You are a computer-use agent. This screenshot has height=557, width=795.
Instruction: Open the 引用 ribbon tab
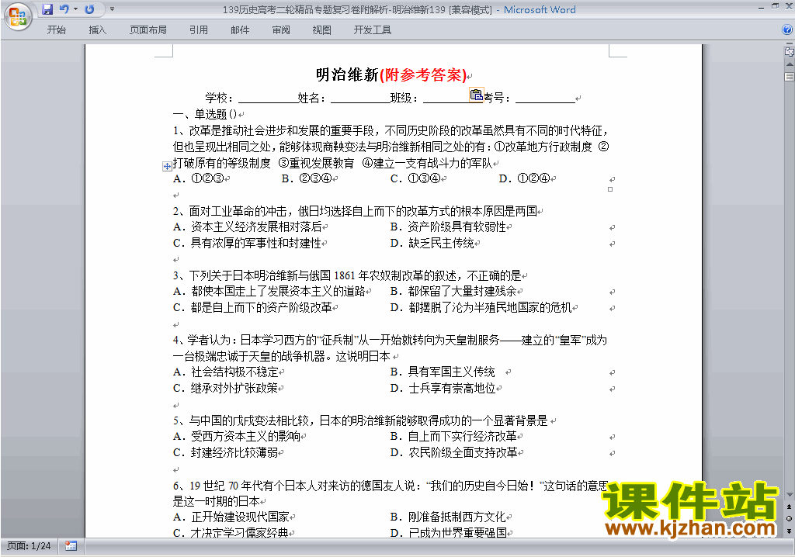point(199,30)
